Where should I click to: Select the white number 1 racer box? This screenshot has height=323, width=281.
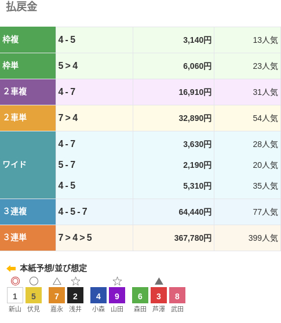click(15, 295)
